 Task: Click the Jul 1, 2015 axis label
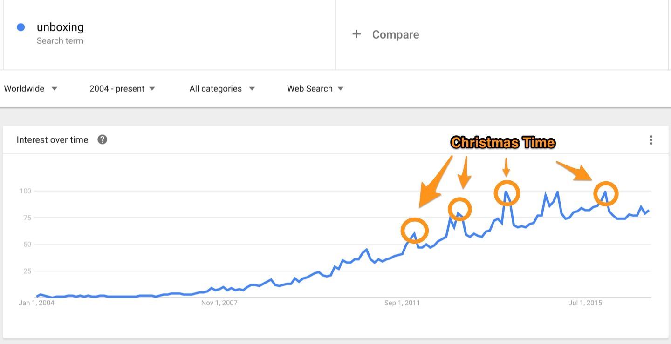[x=585, y=303]
